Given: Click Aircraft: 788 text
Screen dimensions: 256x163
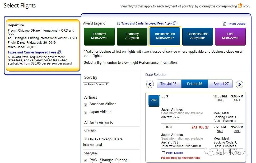Looking at the screenshot, I should 170,142.
